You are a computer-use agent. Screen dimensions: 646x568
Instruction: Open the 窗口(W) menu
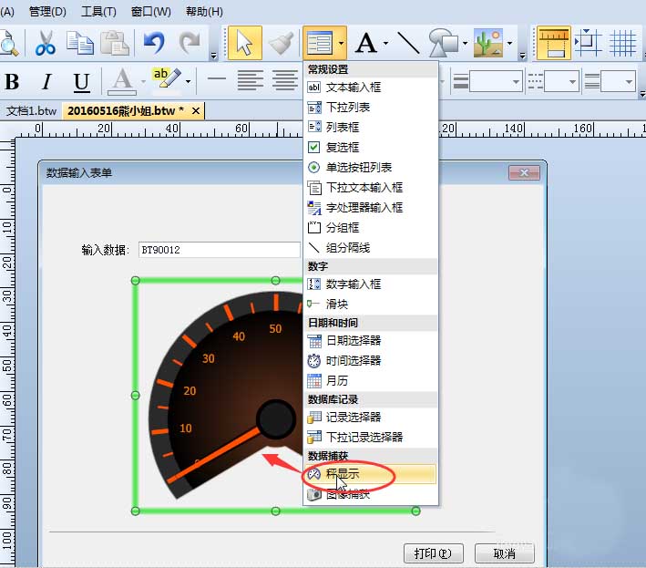click(150, 11)
